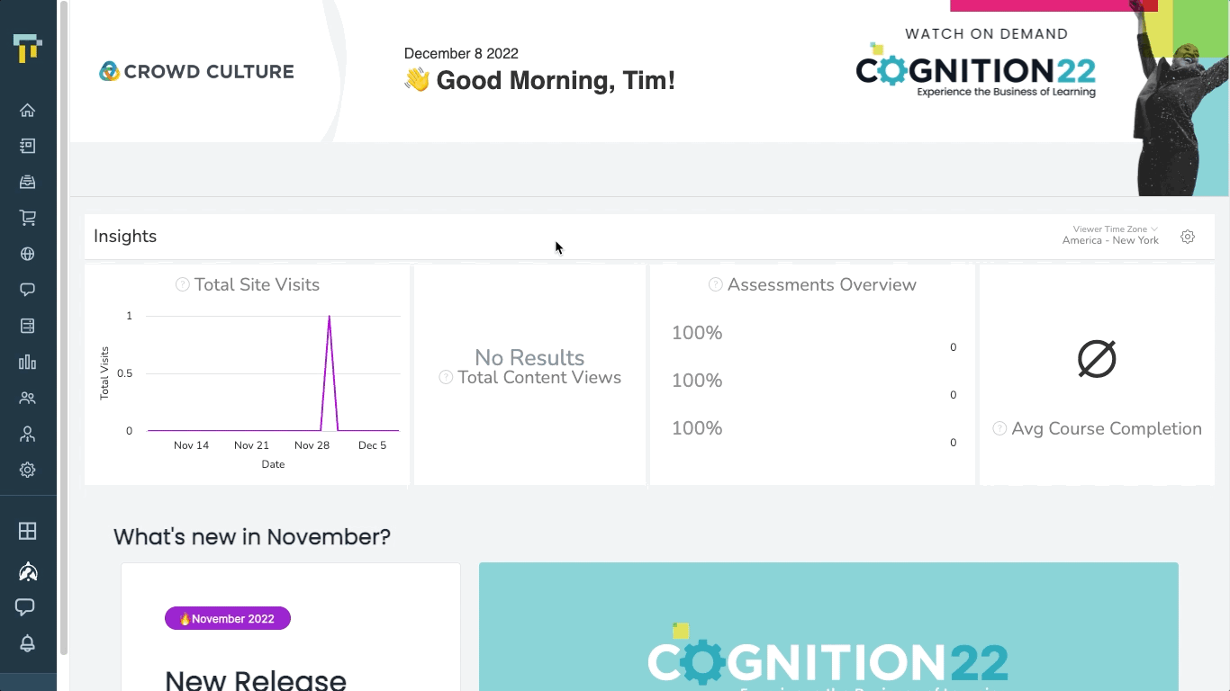Click the Avg Course Completion help icon

999,428
